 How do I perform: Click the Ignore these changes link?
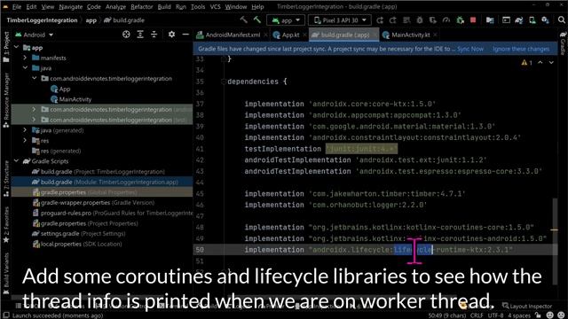point(521,49)
